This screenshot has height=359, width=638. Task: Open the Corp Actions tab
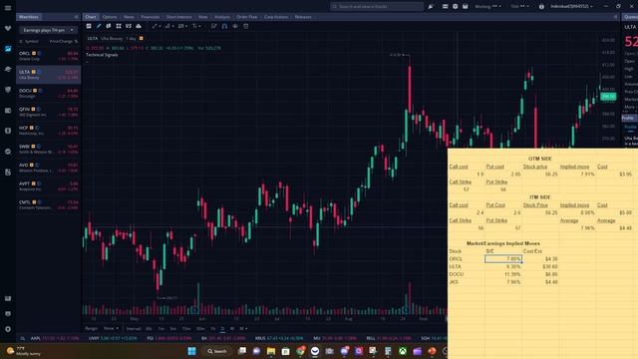point(276,17)
